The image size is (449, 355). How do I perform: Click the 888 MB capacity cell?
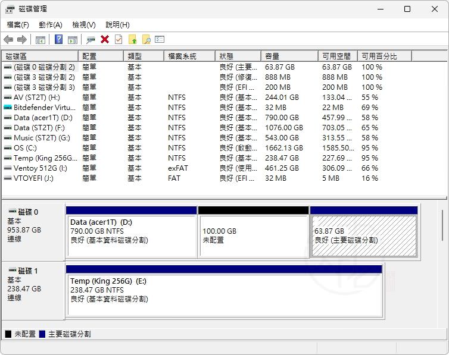[277, 77]
